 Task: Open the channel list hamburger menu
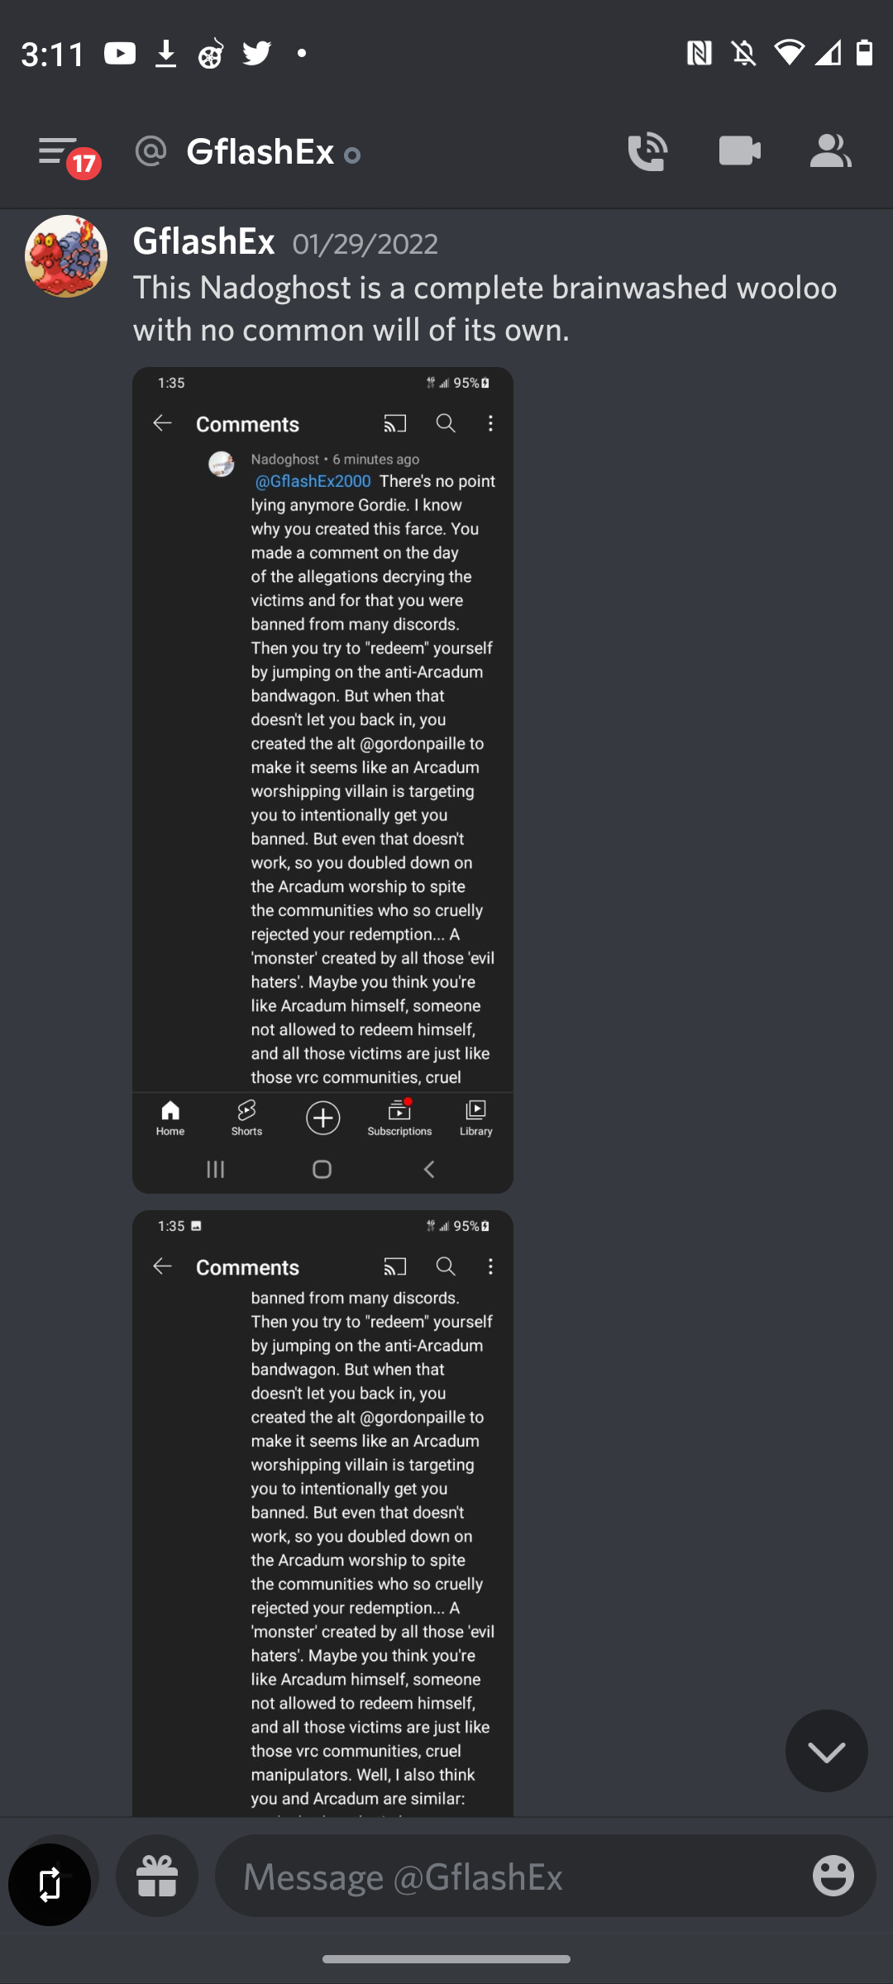click(x=57, y=151)
